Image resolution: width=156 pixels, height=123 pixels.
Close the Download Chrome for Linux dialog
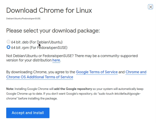click(151, 7)
